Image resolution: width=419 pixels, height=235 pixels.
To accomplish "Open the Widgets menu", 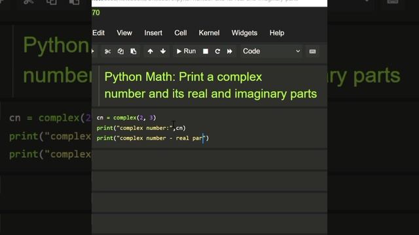I will click(244, 33).
